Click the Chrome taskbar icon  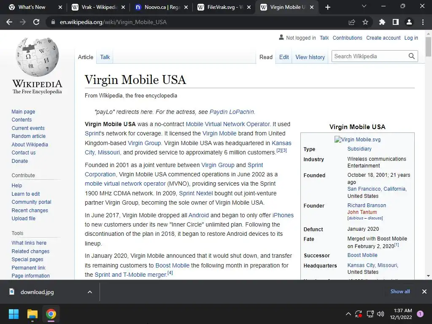click(51, 314)
